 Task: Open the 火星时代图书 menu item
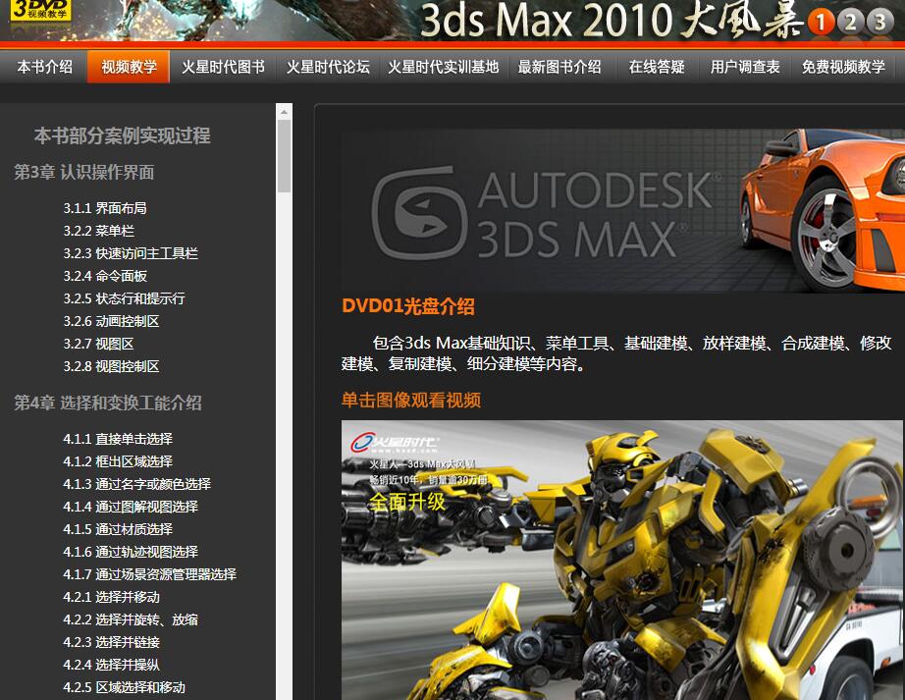[223, 67]
